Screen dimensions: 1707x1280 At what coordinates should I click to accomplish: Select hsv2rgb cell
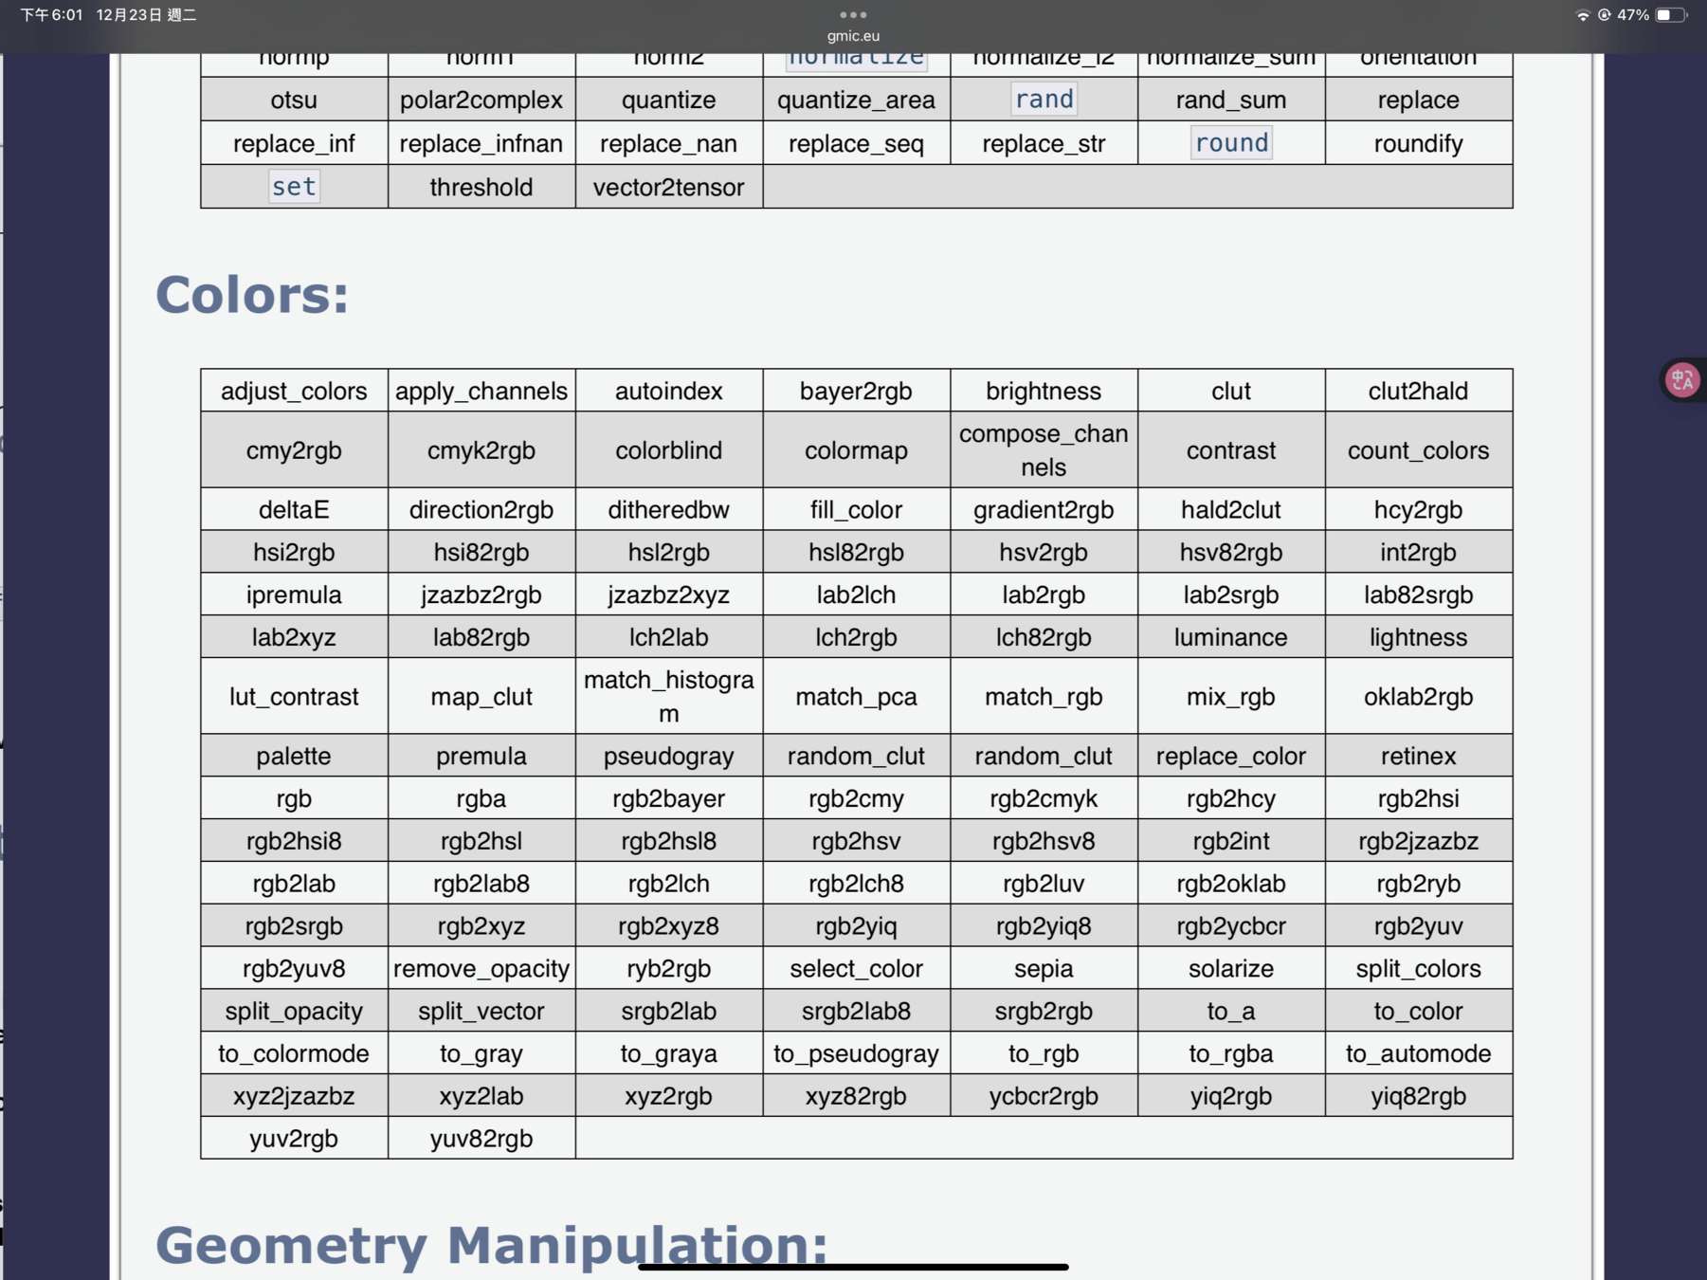(1044, 552)
